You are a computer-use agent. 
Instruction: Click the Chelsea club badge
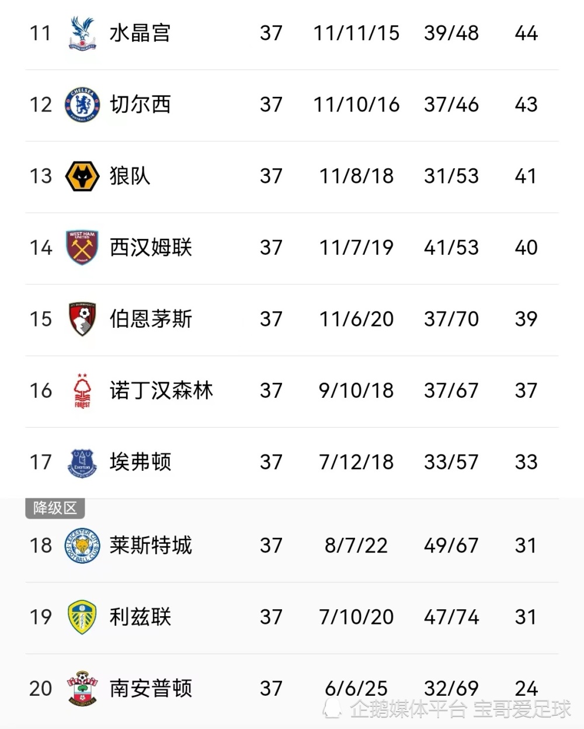coord(82,105)
